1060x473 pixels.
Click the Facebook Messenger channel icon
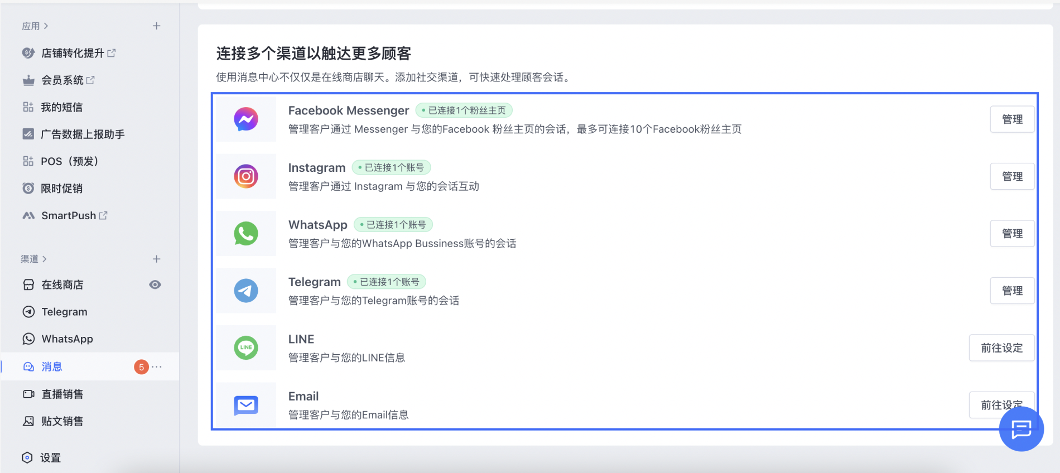[246, 119]
